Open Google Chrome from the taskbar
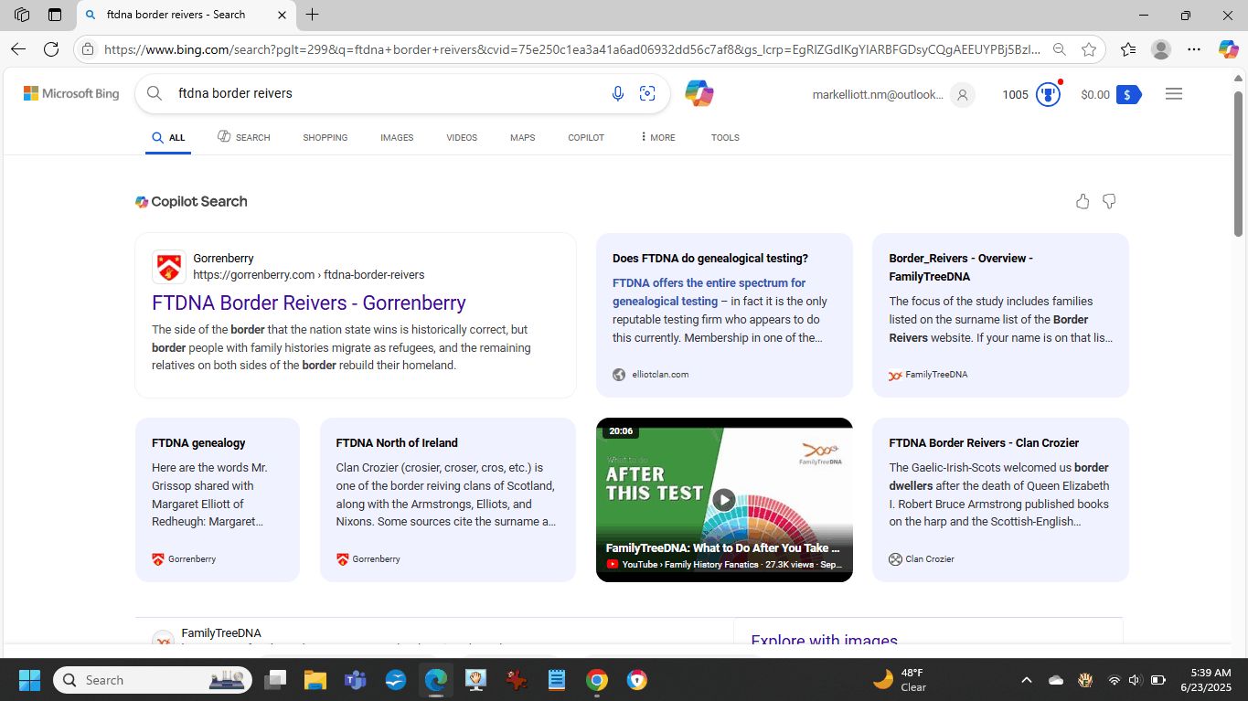The image size is (1248, 701). point(597,680)
